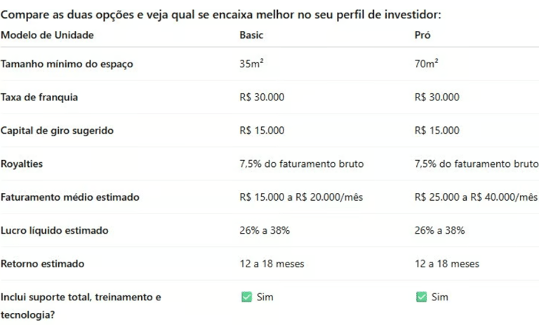The width and height of the screenshot is (539, 327).
Task: Click the Faturamento médio estimado label
Action: tap(69, 197)
